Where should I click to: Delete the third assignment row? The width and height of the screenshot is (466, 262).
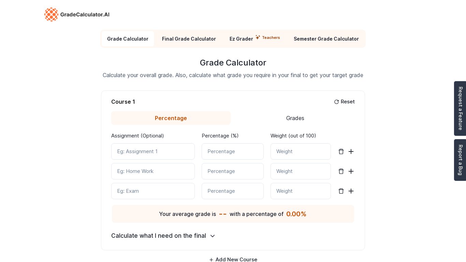coord(341,191)
